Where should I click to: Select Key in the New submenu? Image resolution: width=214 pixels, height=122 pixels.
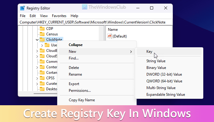tap(169, 52)
